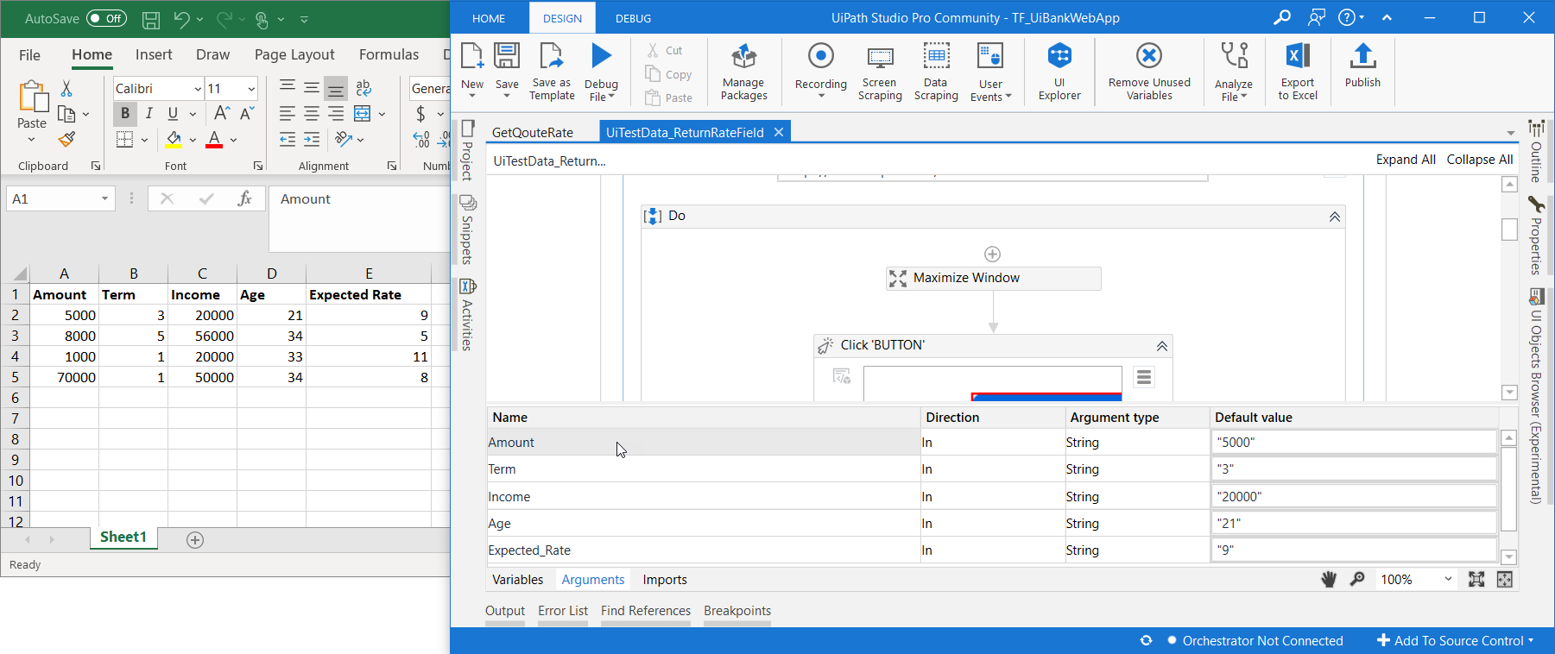Screen dimensions: 1555x654
Task: Toggle italic formatting in Excel
Action: [x=149, y=113]
